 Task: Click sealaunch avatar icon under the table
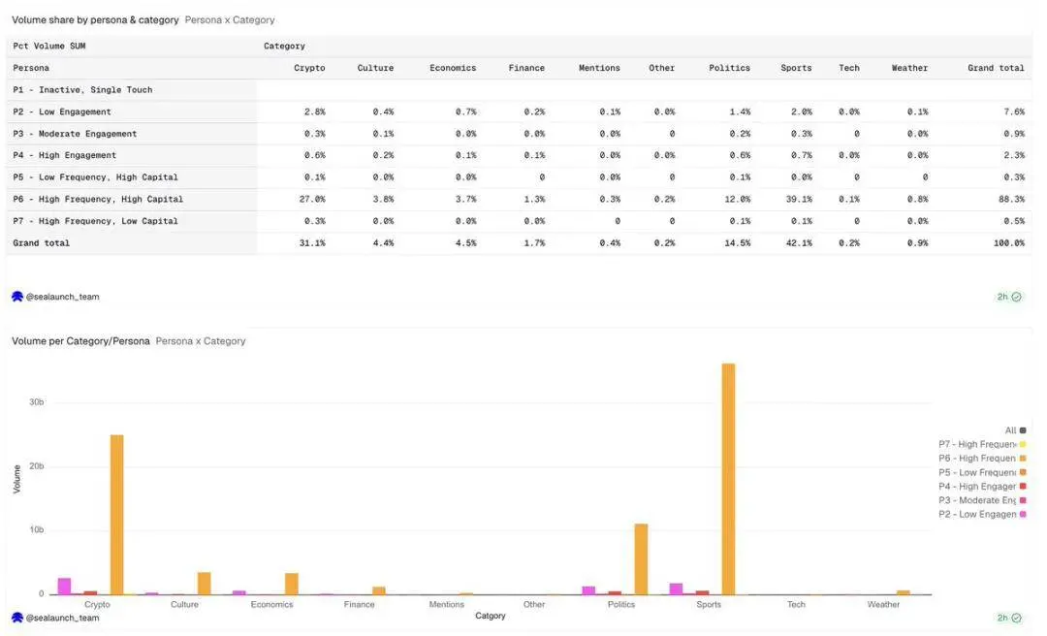pos(17,297)
